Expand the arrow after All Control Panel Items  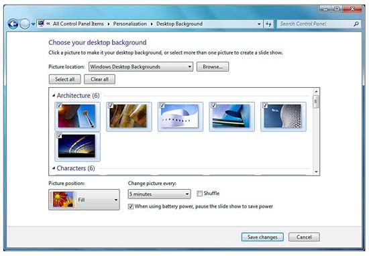tap(109, 24)
